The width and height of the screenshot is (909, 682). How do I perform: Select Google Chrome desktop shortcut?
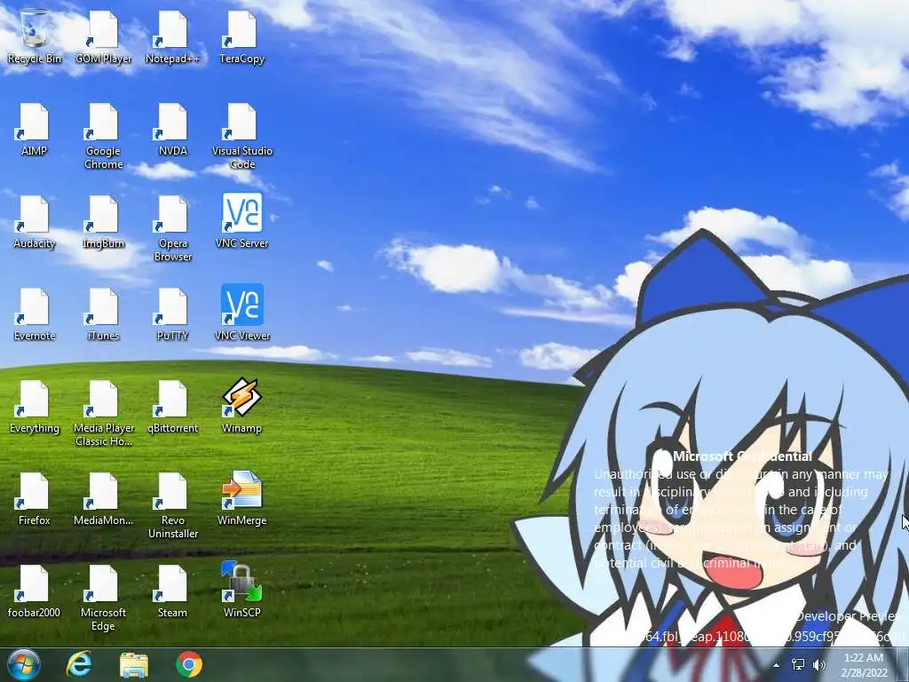coord(103,136)
